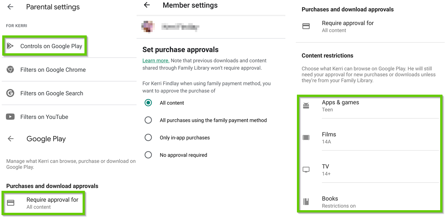The width and height of the screenshot is (445, 218).
Task: Go back from Parental settings screen
Action: tap(10, 7)
